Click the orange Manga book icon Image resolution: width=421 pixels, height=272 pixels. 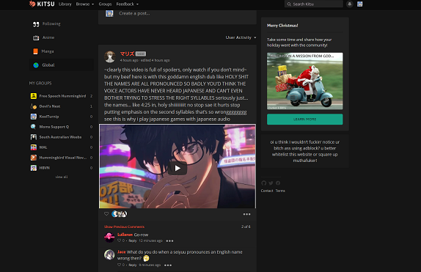[35, 51]
